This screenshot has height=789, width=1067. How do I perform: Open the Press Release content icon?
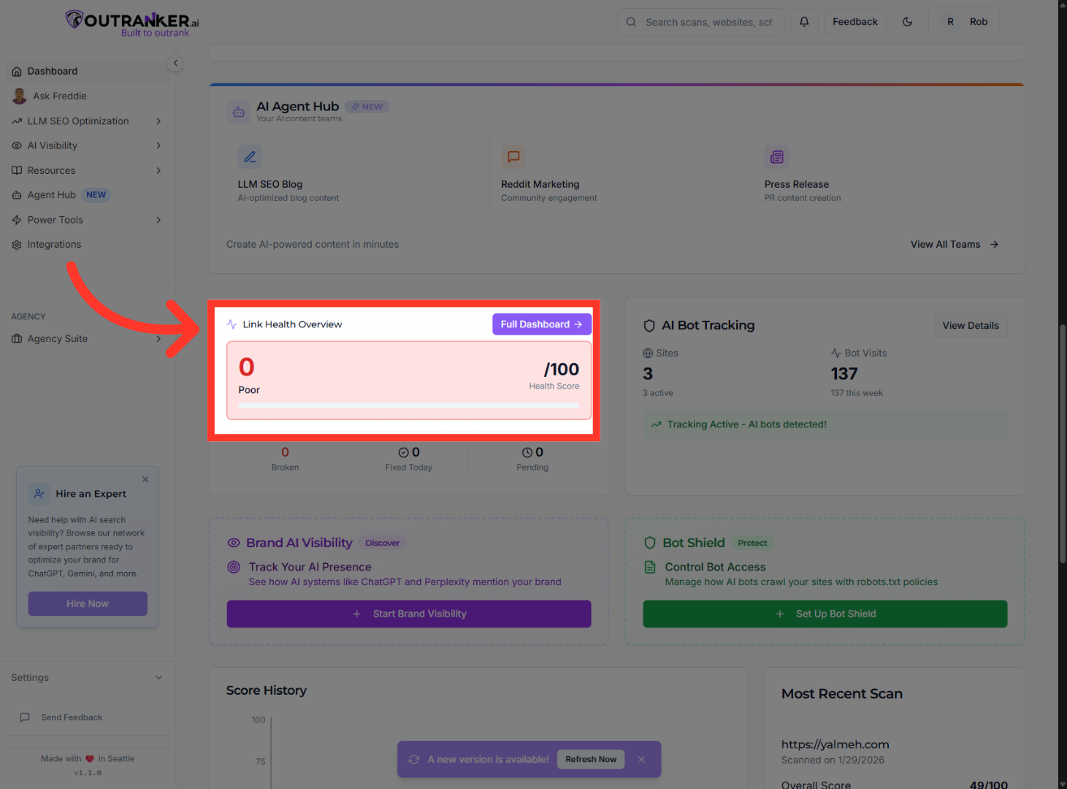coord(776,156)
